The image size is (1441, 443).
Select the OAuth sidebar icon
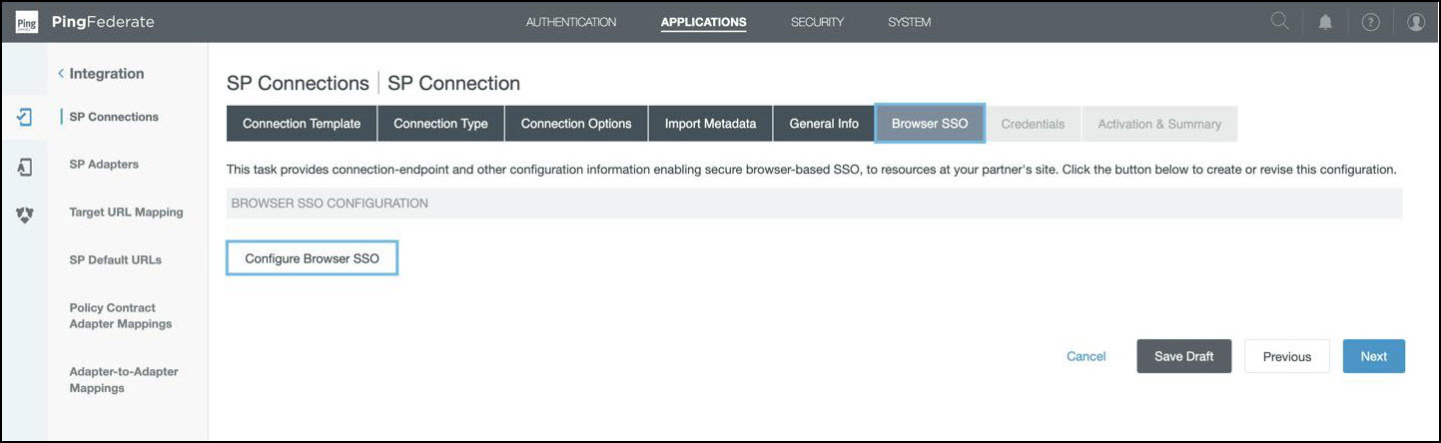pos(25,214)
